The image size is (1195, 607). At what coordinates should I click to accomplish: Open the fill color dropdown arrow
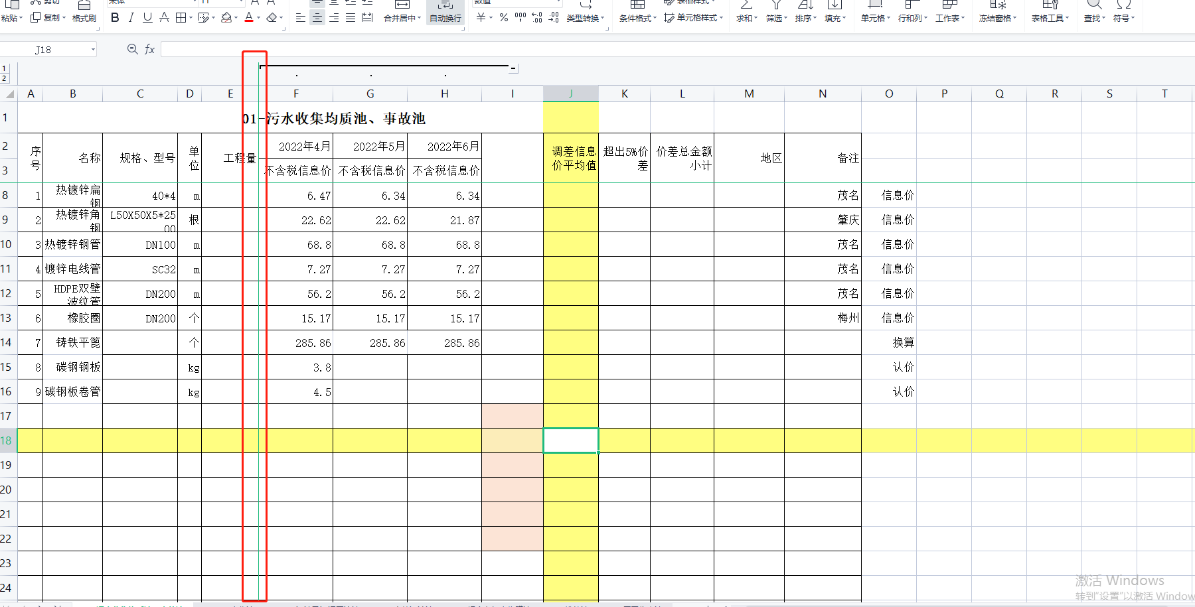[x=236, y=18]
